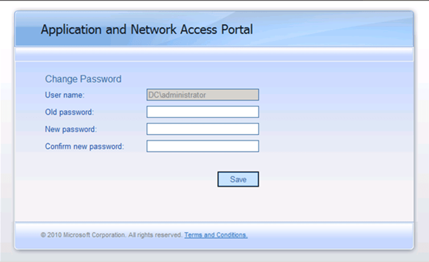The height and width of the screenshot is (262, 429).
Task: Click the Application and Network Access Portal title
Action: [147, 30]
